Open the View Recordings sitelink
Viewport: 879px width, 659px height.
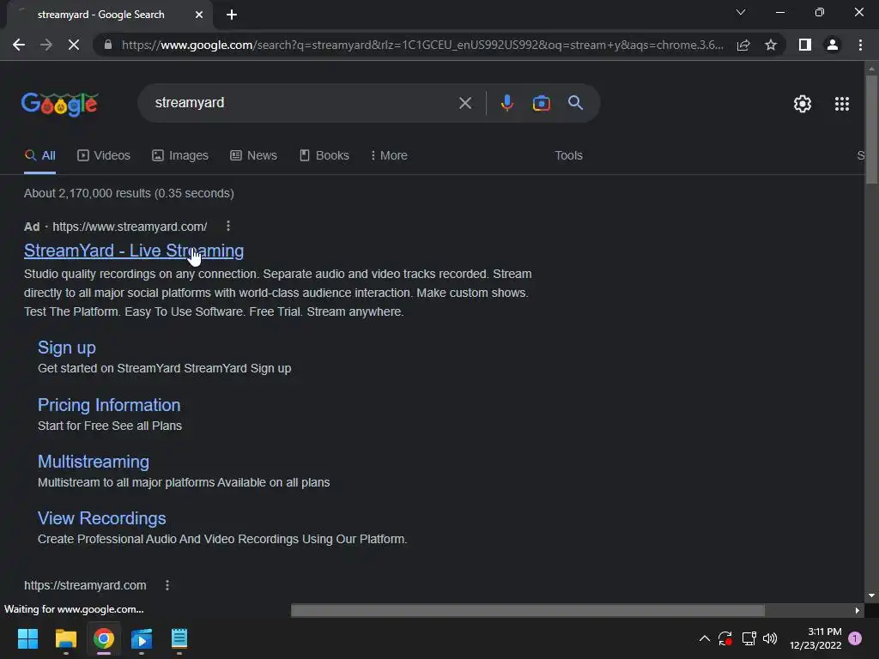(101, 517)
